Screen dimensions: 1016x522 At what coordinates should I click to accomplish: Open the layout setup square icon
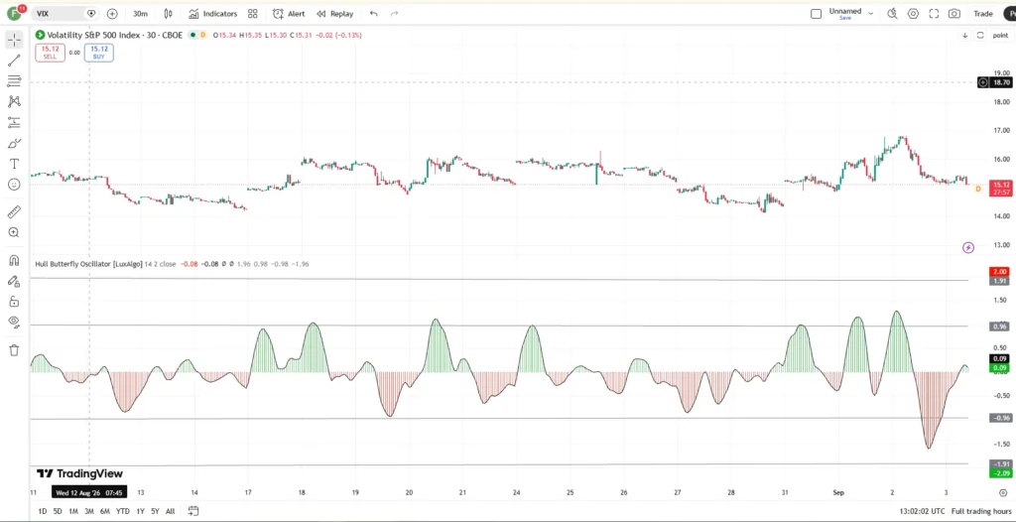tap(817, 14)
